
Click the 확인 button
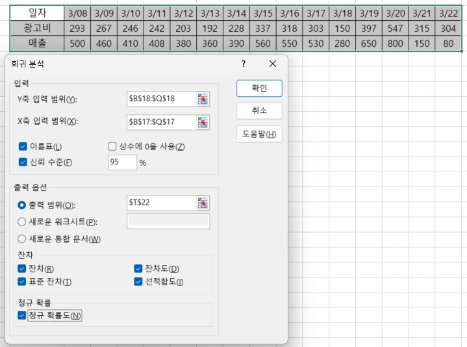pos(259,88)
